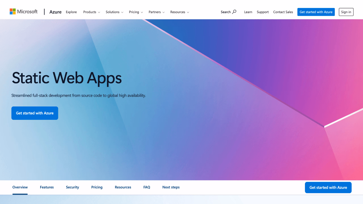Select the Overview tab
This screenshot has width=363, height=204.
20,187
